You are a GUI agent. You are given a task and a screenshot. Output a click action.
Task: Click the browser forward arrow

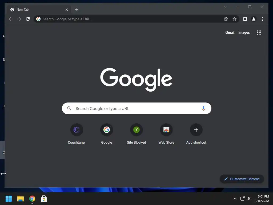(19, 19)
